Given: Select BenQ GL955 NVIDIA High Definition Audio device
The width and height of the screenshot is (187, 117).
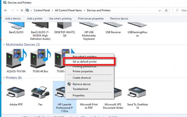Looking at the screenshot, I should coord(40,31).
